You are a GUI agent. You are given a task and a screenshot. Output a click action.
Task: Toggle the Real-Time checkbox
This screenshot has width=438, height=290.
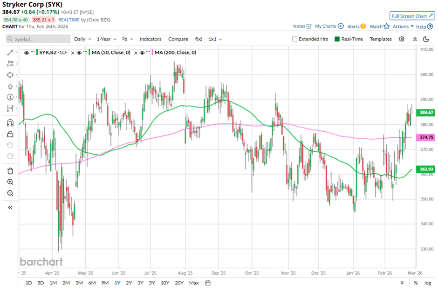tap(337, 39)
